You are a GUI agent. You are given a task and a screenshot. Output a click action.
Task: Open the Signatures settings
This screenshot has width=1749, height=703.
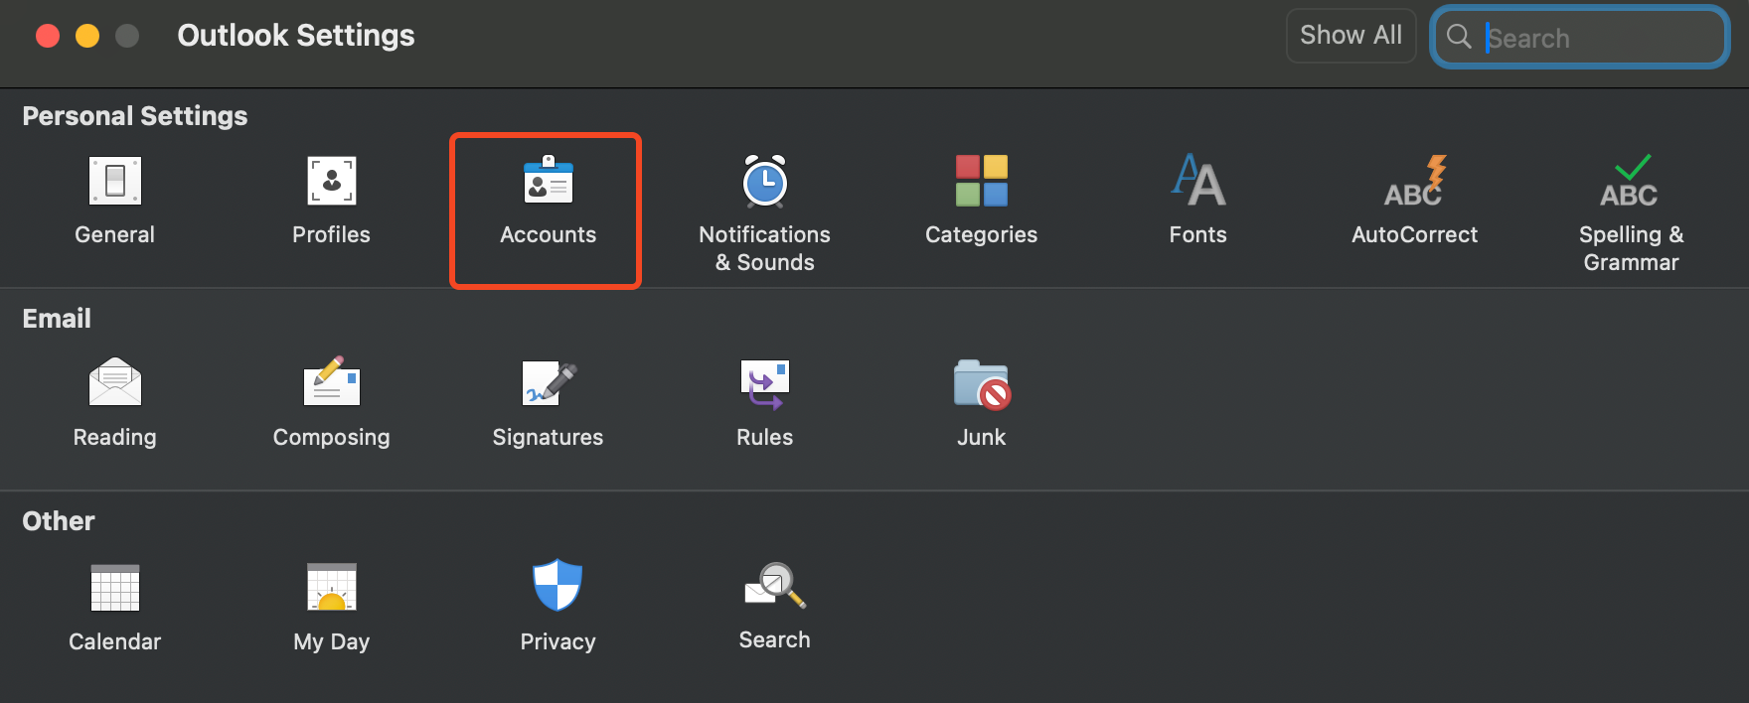pos(548,402)
